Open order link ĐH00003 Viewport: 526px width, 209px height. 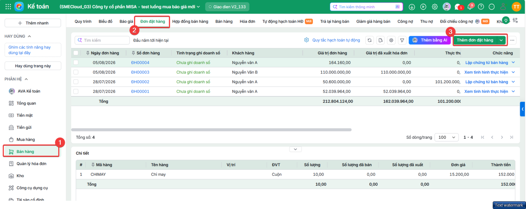point(140,72)
